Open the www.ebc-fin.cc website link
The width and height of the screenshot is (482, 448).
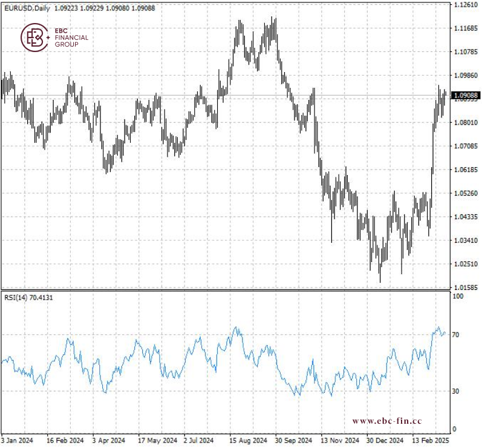pyautogui.click(x=387, y=421)
